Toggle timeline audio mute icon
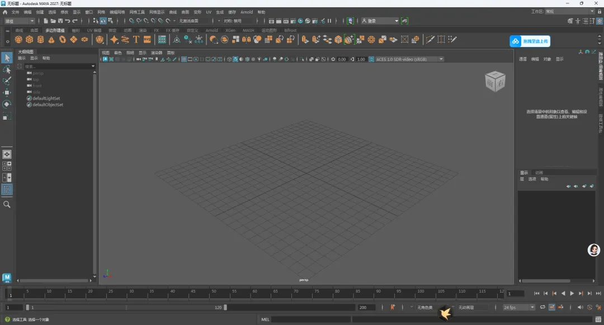 [x=580, y=307]
